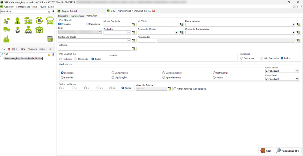
Task: Switch to the Manutenção tab
Action: pos(77,16)
